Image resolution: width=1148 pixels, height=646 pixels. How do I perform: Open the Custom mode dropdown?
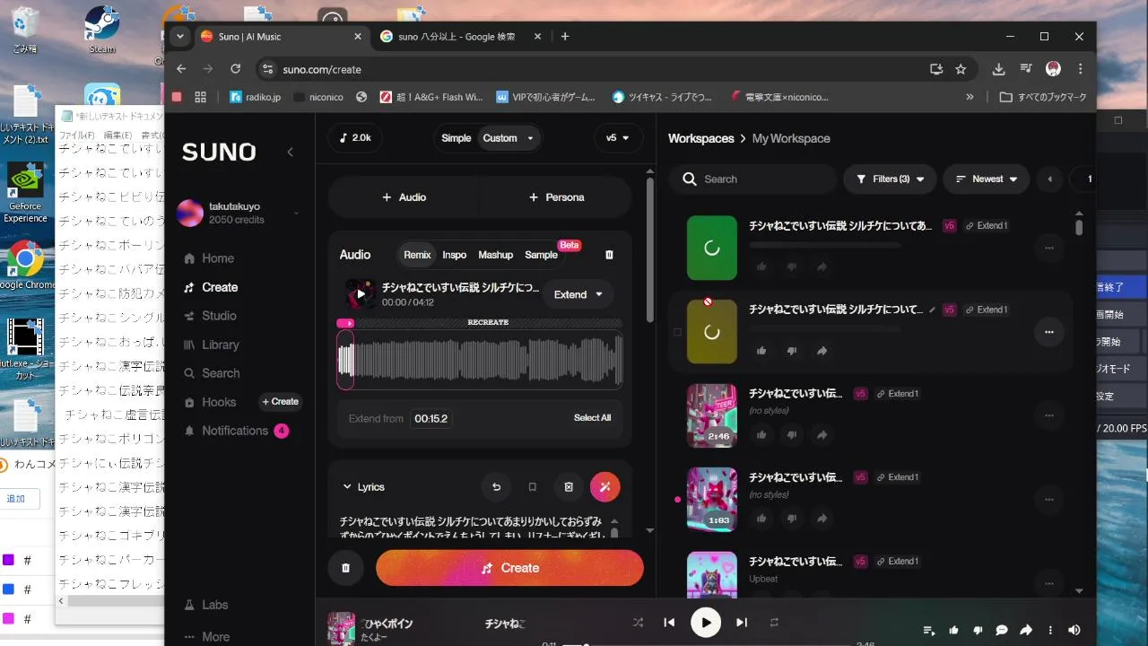(x=509, y=138)
